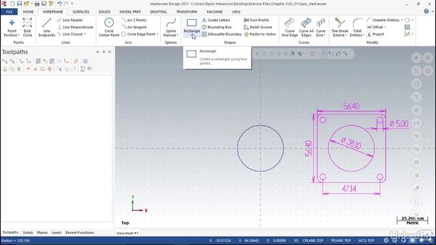Viewport: 436px width, 245px height.
Task: Open the Create Letters tool
Action: [216, 20]
